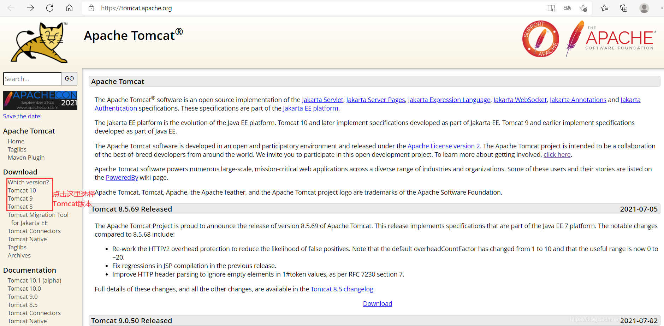664x326 pixels.
Task: Follow the Jakarta WebSocket link
Action: [x=520, y=100]
